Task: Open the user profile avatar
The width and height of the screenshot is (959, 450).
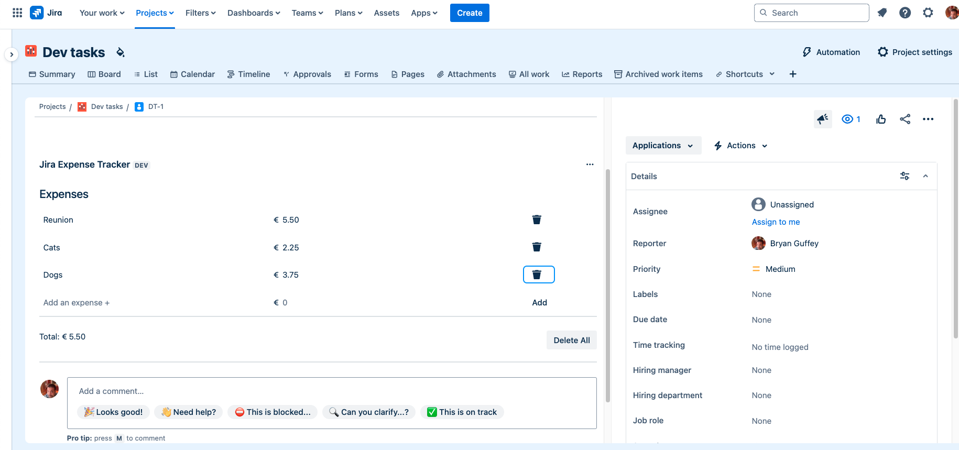Action: click(952, 13)
